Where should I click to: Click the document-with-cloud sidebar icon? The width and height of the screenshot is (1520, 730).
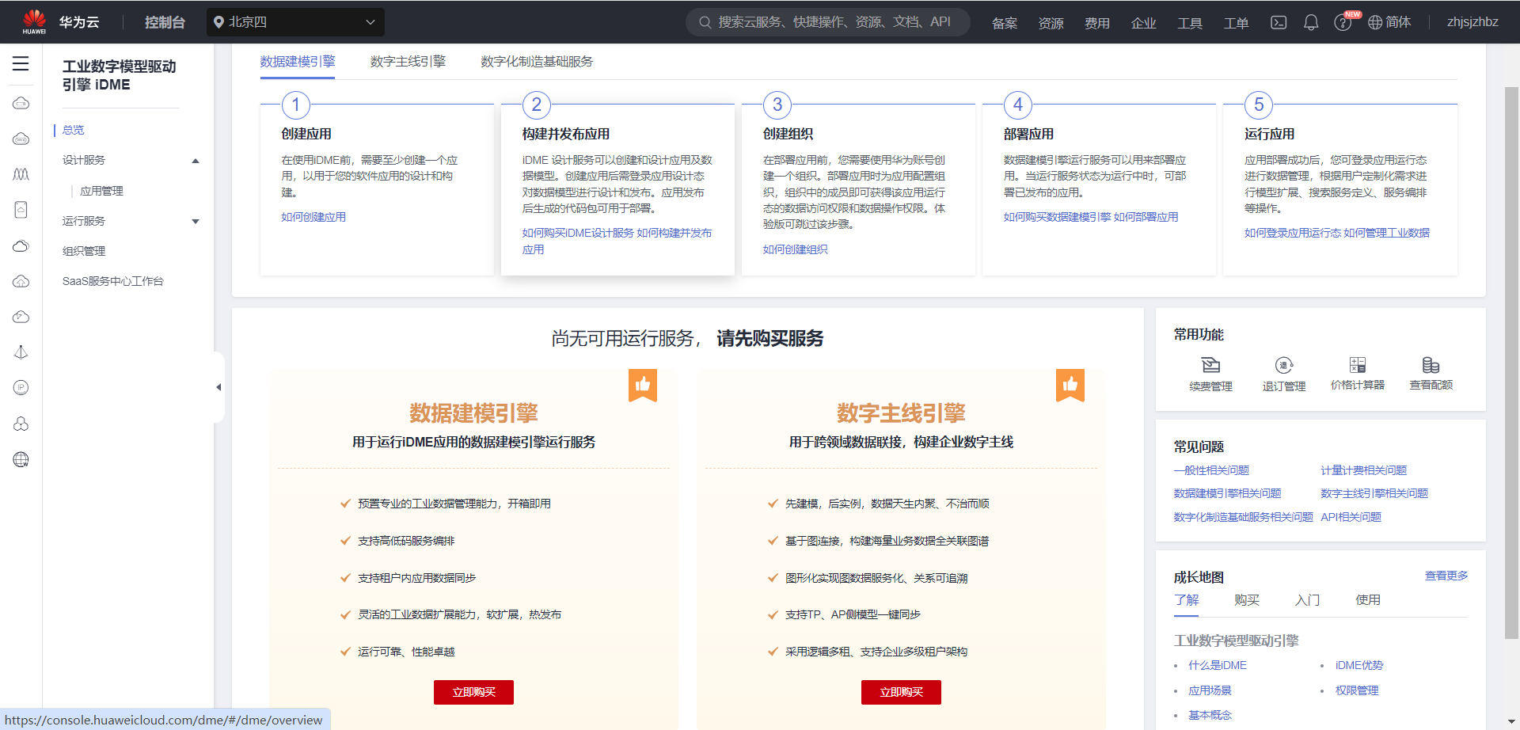(21, 210)
